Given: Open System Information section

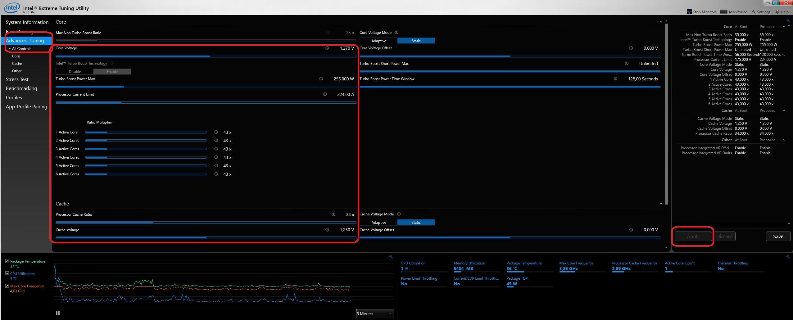Looking at the screenshot, I should click(x=27, y=22).
